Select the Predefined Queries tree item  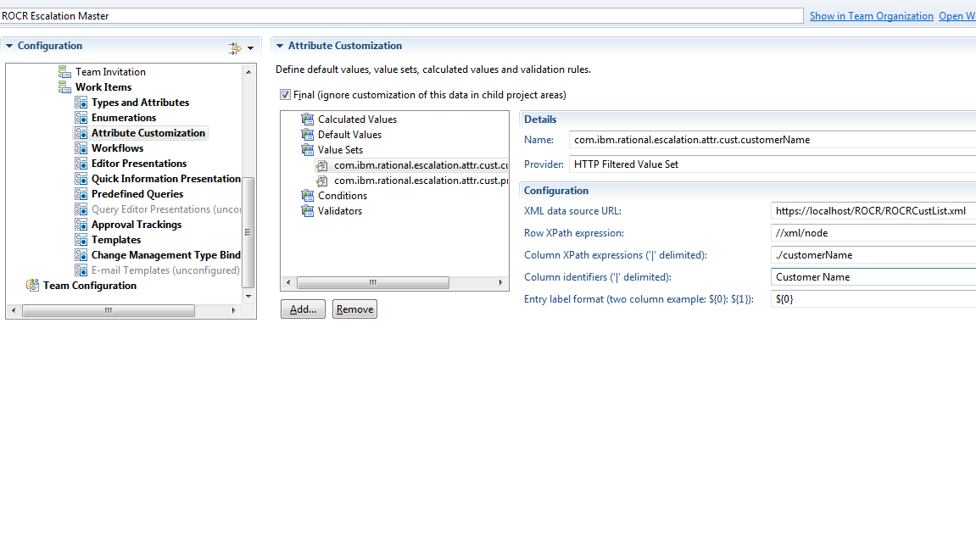137,194
